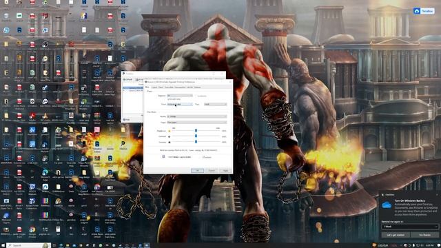
Task: Click the bottom Intensity slider handle
Action: (196, 142)
